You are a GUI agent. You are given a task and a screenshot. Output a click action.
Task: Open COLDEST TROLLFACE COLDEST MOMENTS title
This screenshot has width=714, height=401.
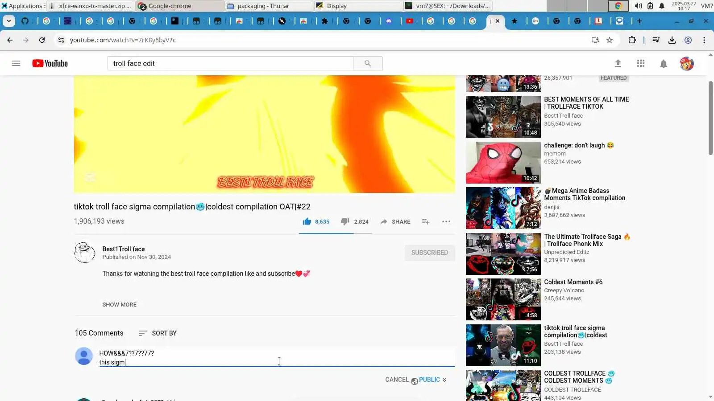pos(579,377)
